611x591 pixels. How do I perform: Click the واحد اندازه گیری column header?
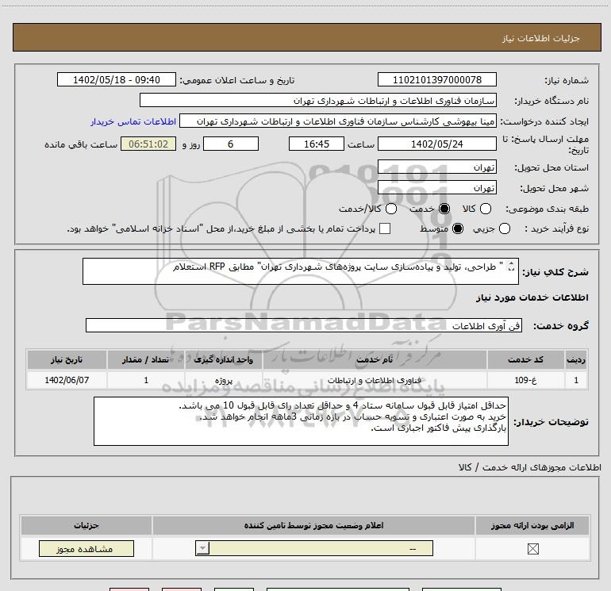(223, 359)
